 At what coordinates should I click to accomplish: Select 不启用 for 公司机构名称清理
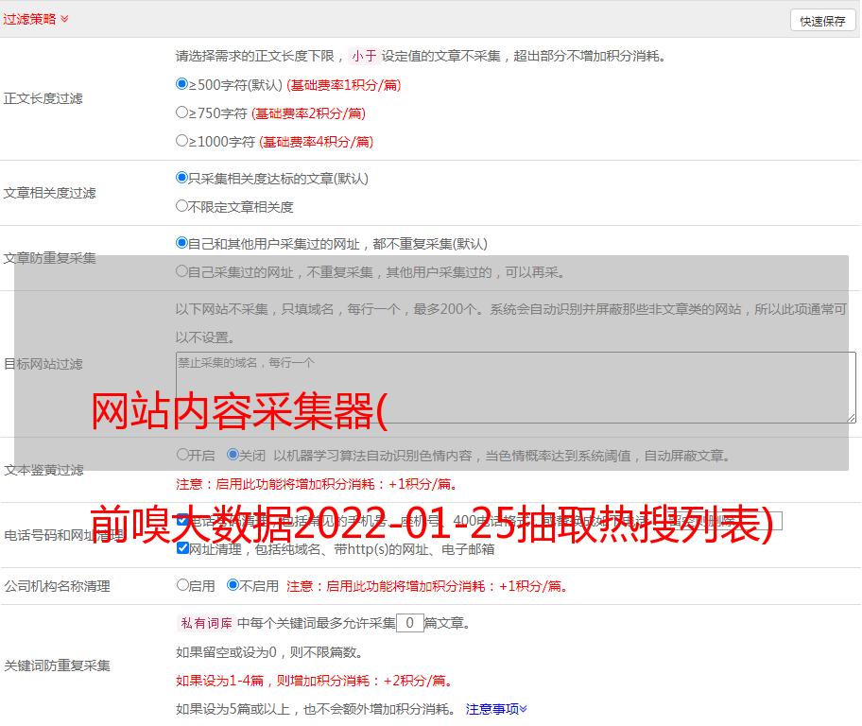233,584
